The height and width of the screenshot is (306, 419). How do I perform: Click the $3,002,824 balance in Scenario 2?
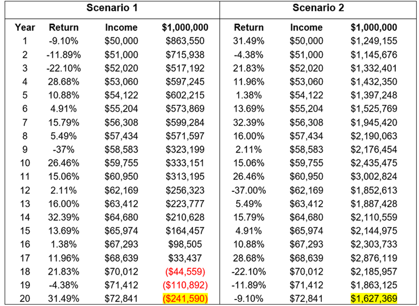374,177
